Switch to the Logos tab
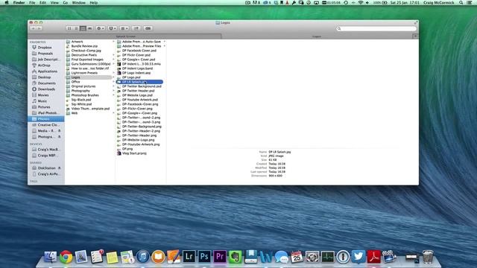 [317, 36]
